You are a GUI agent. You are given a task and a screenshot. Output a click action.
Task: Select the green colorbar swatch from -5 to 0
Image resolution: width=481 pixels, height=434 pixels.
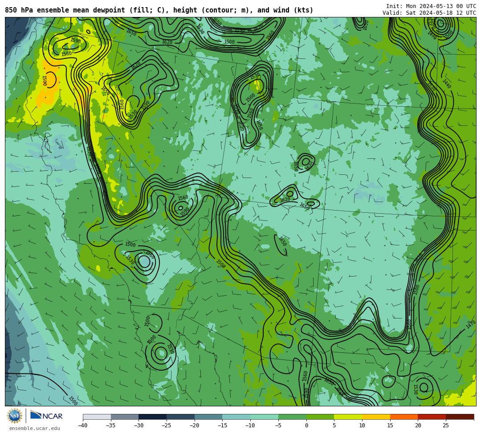point(292,417)
